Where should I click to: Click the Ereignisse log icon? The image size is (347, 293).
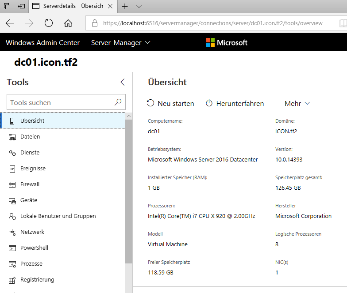click(12, 169)
